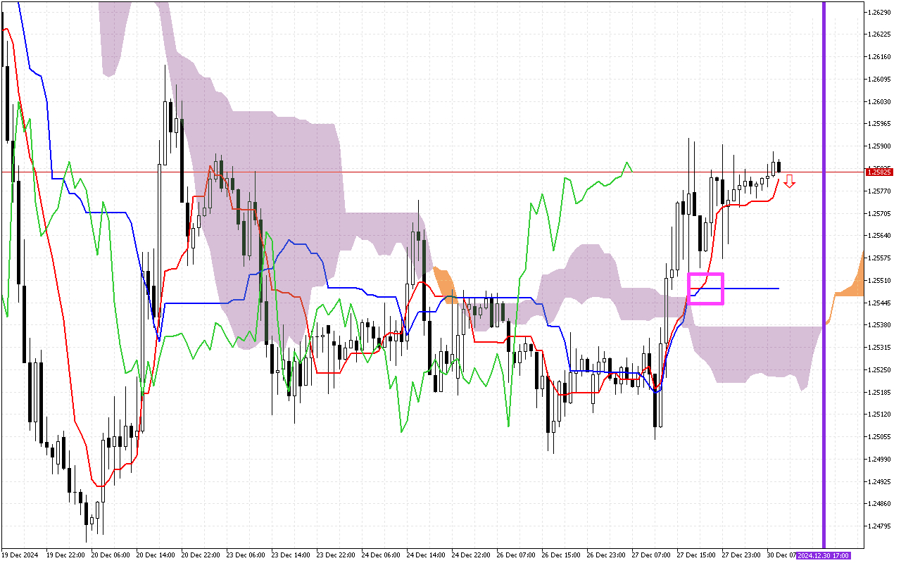Select time label 20 Dec 14:00

156,555
